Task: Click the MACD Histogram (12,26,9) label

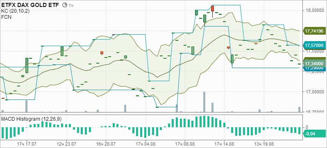Action: point(31,119)
